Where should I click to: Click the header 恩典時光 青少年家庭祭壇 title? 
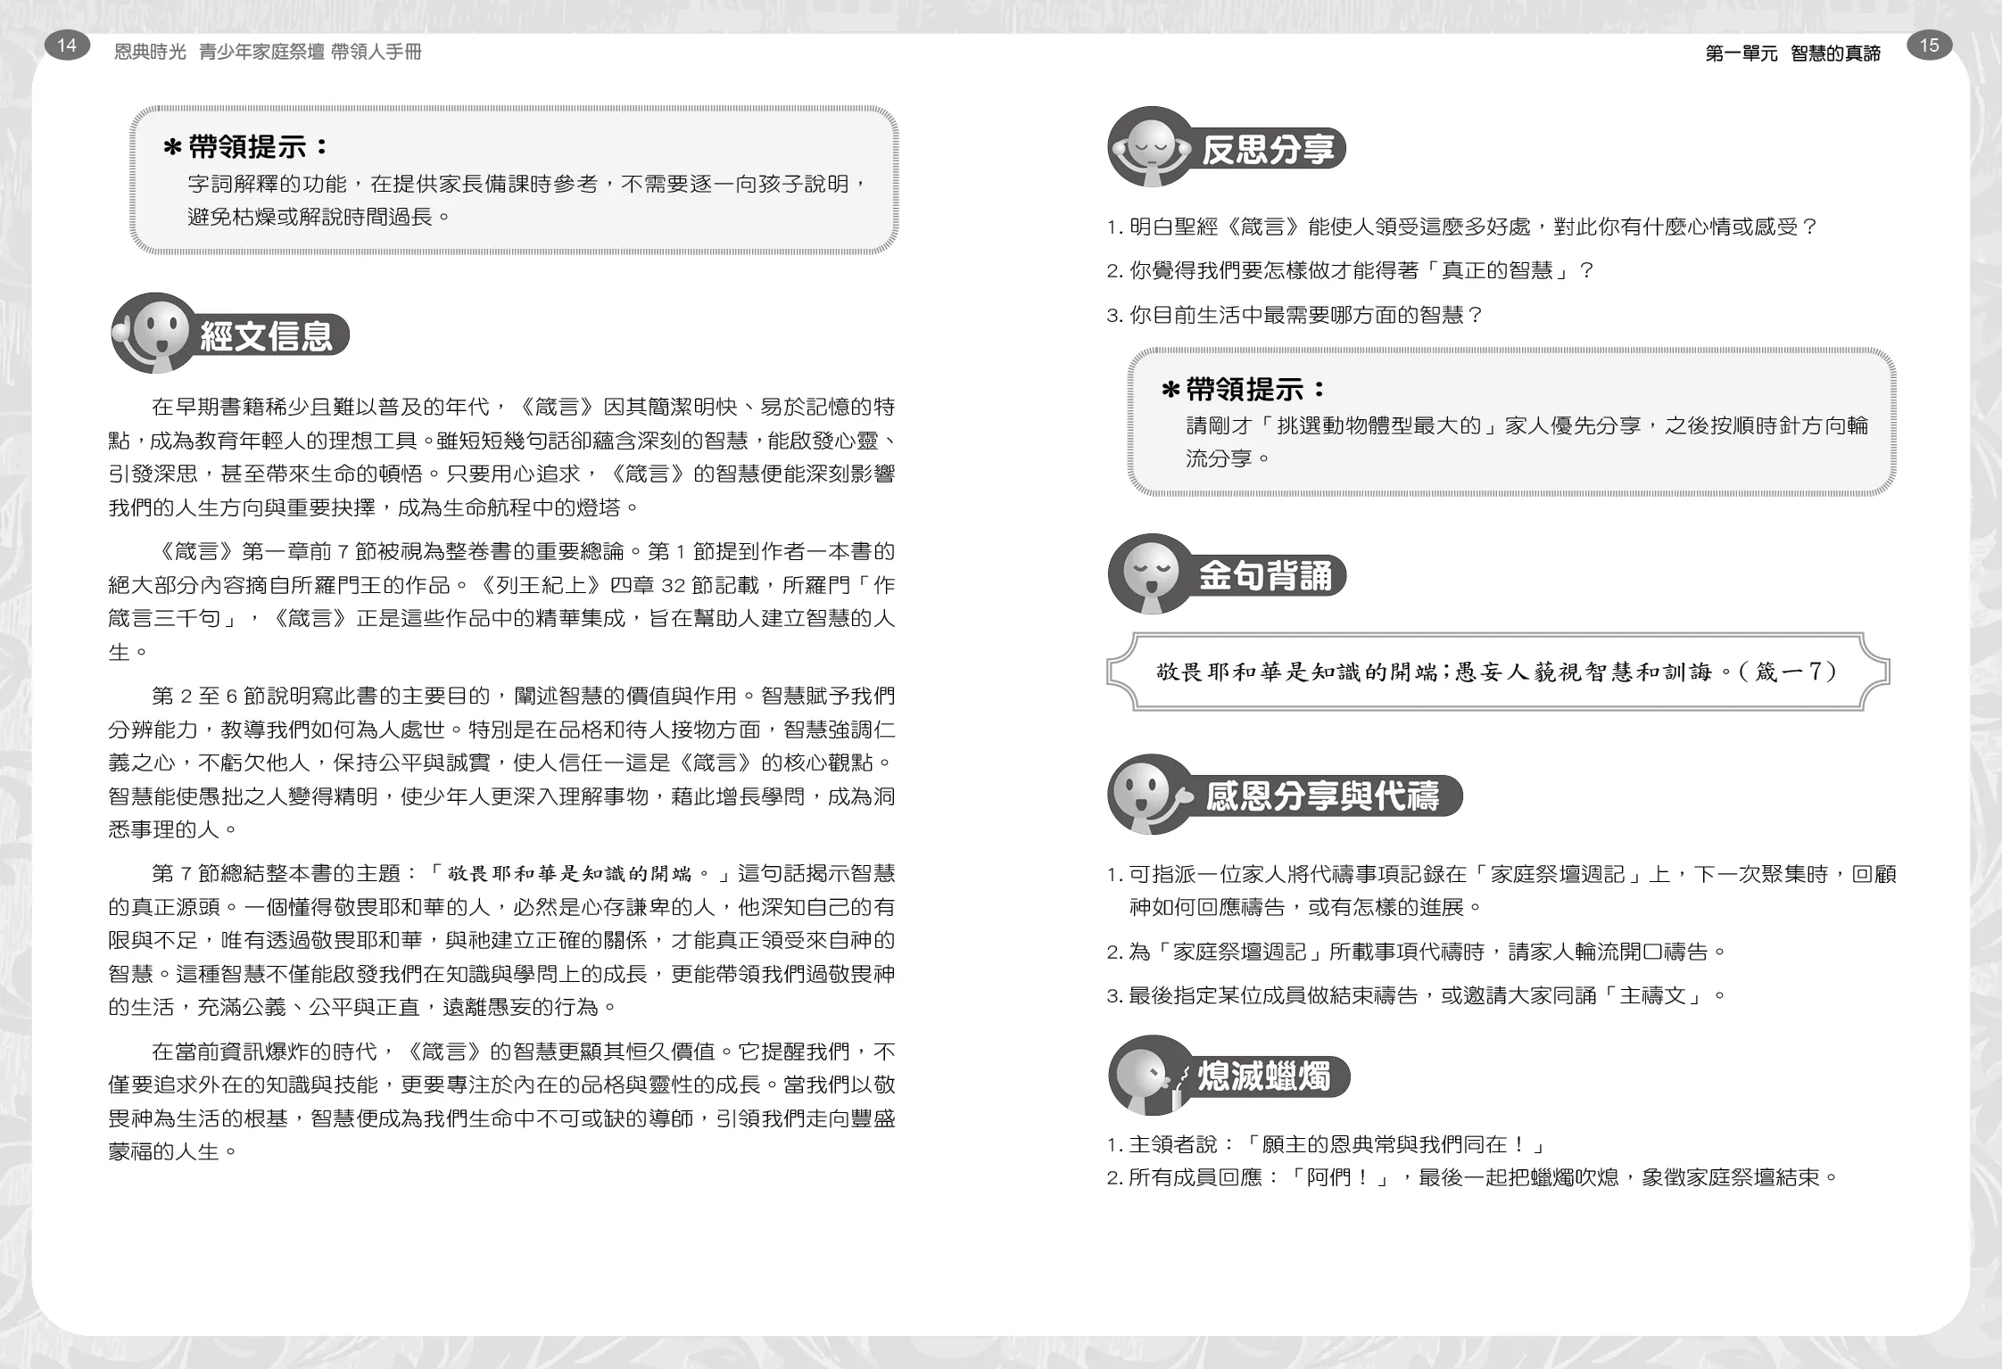268,53
